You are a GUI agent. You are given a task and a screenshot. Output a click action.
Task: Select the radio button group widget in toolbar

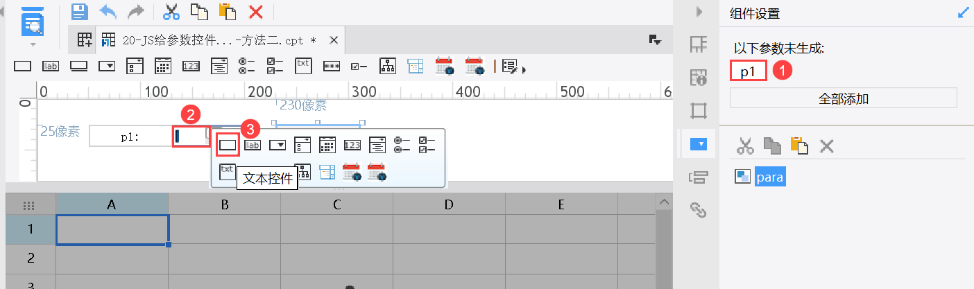click(246, 67)
